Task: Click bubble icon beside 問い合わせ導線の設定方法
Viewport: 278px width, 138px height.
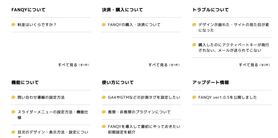Action: [13, 97]
